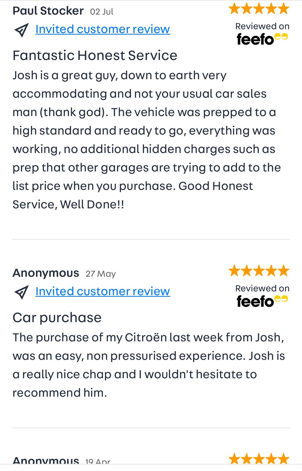Image resolution: width=302 pixels, height=471 pixels.
Task: Click the five-star rating on Paul Stocker's review
Action: click(259, 9)
